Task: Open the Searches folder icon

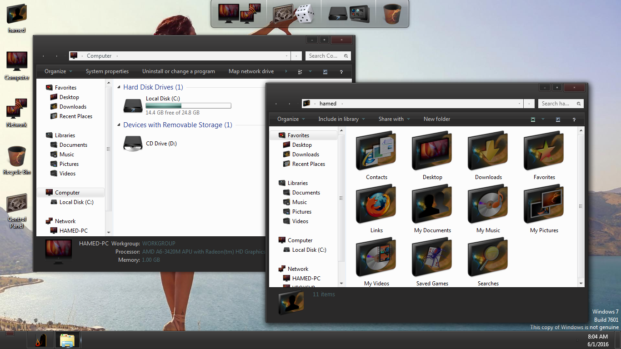Action: click(x=488, y=258)
